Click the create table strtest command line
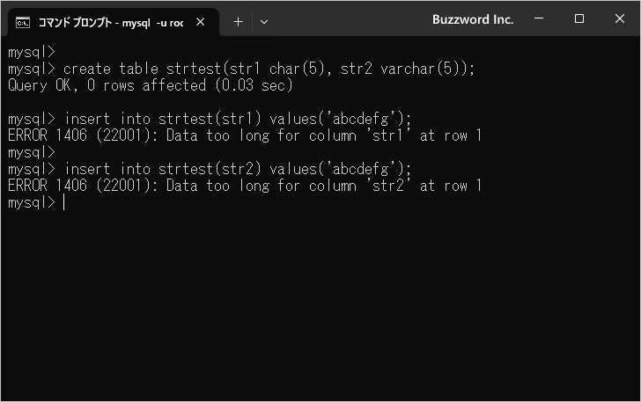Image resolution: width=641 pixels, height=402 pixels. pyautogui.click(x=241, y=69)
